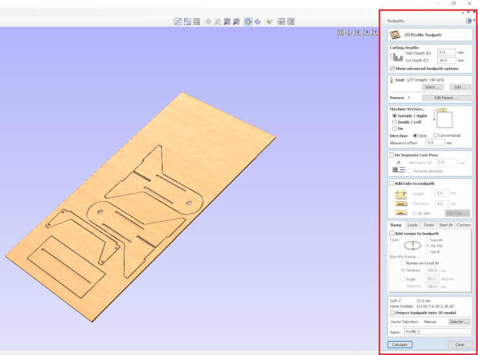Select the On machine vectors option
Viewport: 478px width, 355px height.
395,129
